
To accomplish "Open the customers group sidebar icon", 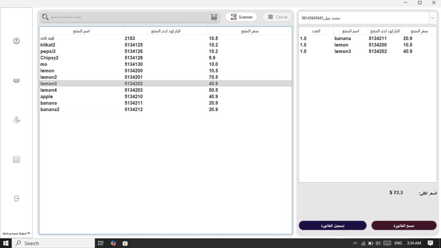I will 16,81.
